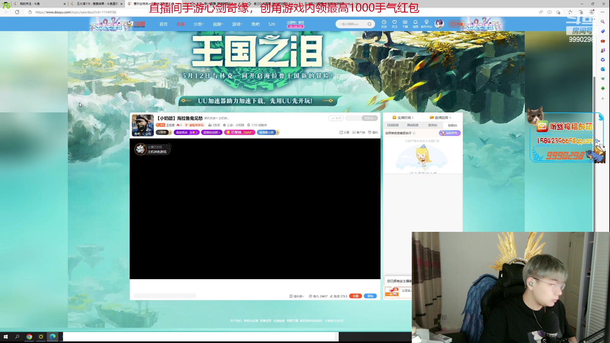Click the search magnifier in the Douyu search box
Image resolution: width=610 pixels, height=343 pixels.
point(369,24)
